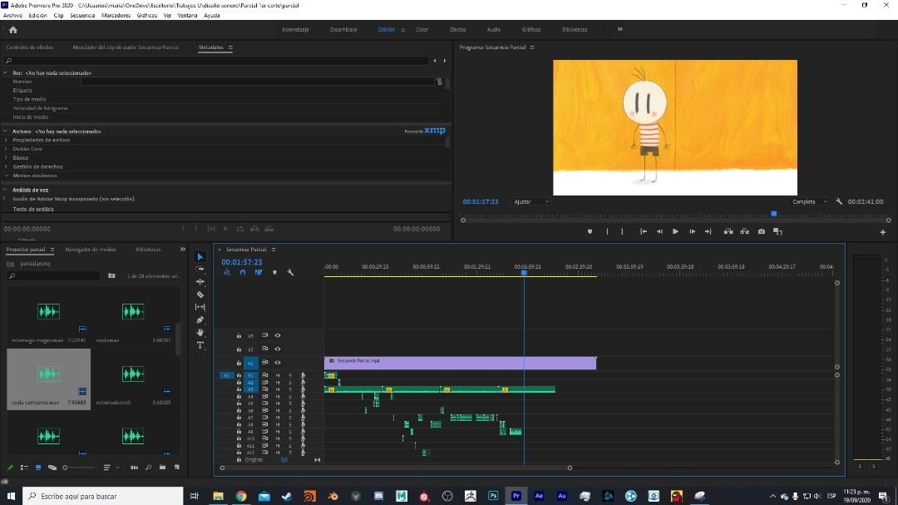Select the Razor tool in the toolbar
898x505 pixels.
200,295
